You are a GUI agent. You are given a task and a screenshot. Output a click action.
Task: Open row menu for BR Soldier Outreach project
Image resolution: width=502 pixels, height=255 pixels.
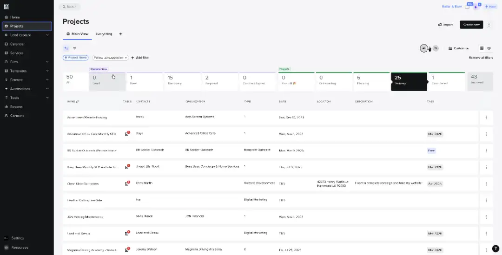click(x=486, y=150)
